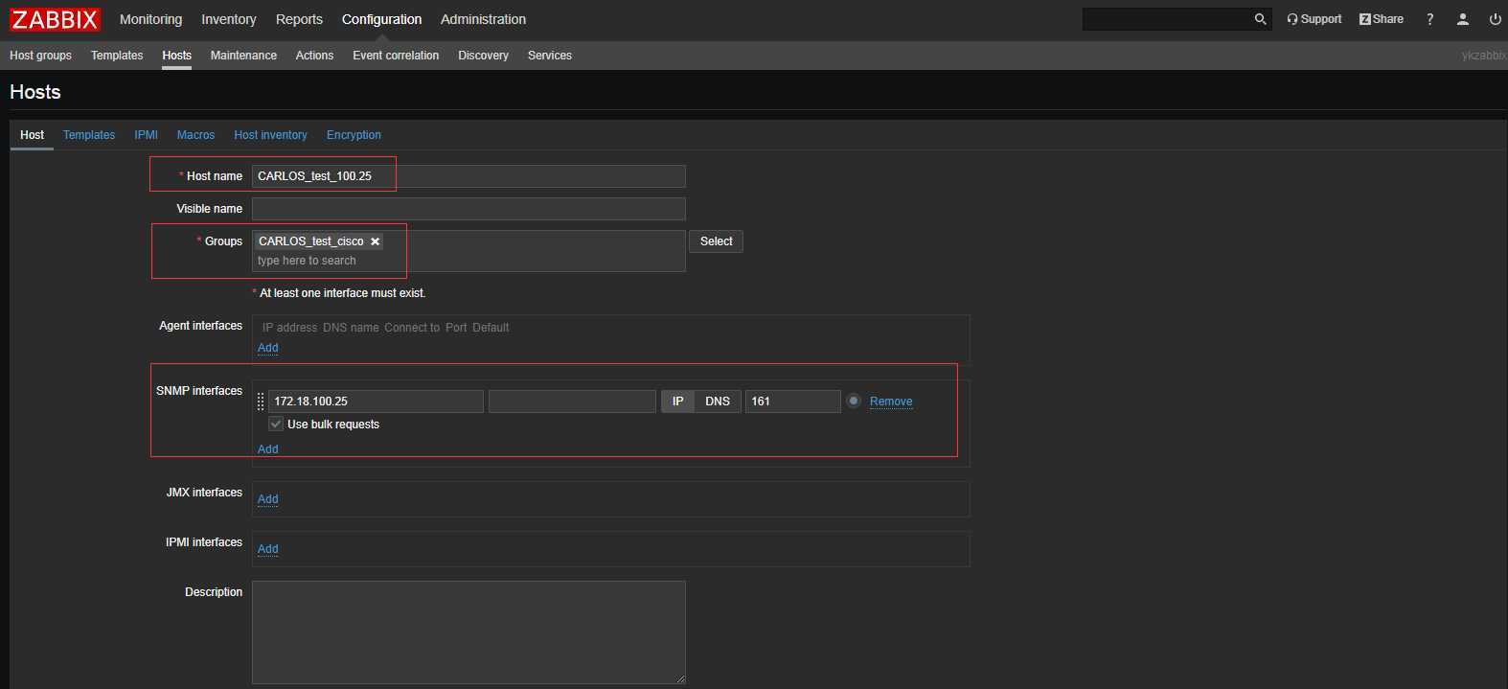This screenshot has height=689, width=1508.
Task: Open Support link with headset icon
Action: click(1314, 19)
